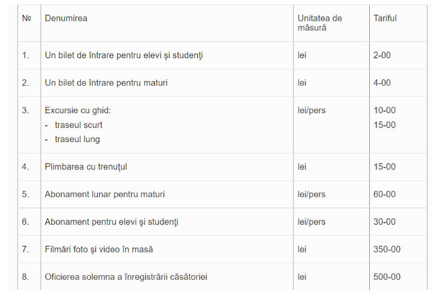
Task: Select the № column header
Action: tap(27, 19)
